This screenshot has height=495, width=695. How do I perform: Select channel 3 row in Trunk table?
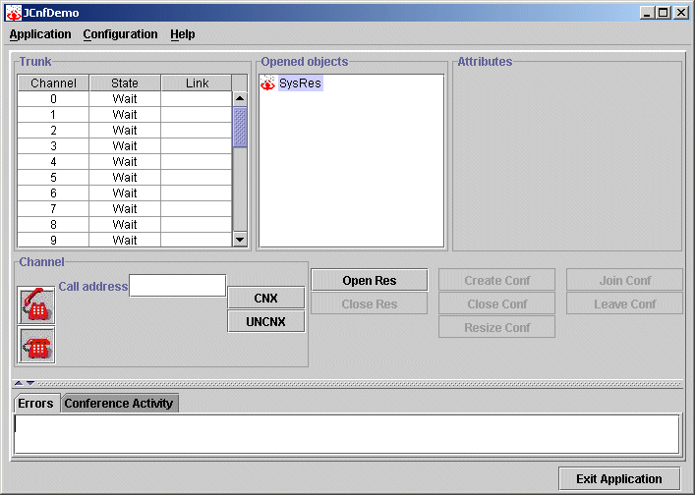(125, 146)
